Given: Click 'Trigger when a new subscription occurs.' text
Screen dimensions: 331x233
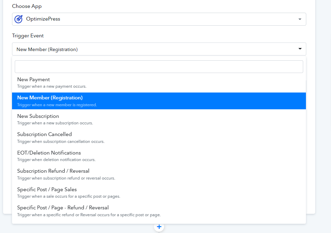Looking at the screenshot, I should pos(55,123).
